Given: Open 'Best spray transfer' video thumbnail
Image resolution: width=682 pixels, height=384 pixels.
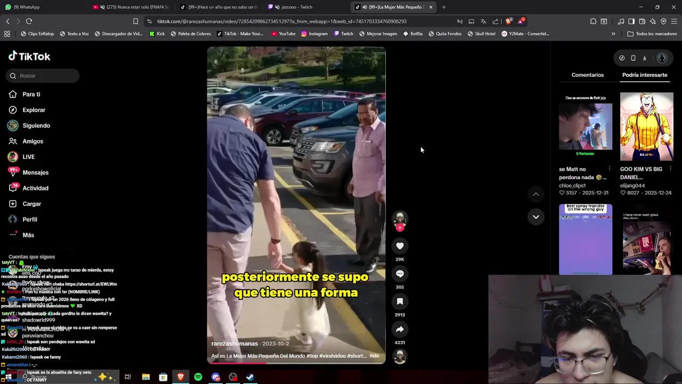Looking at the screenshot, I should [586, 239].
